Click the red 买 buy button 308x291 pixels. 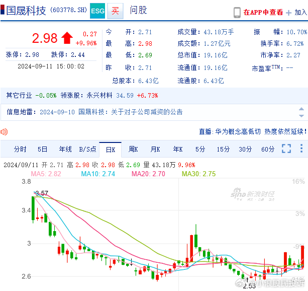click(115, 11)
